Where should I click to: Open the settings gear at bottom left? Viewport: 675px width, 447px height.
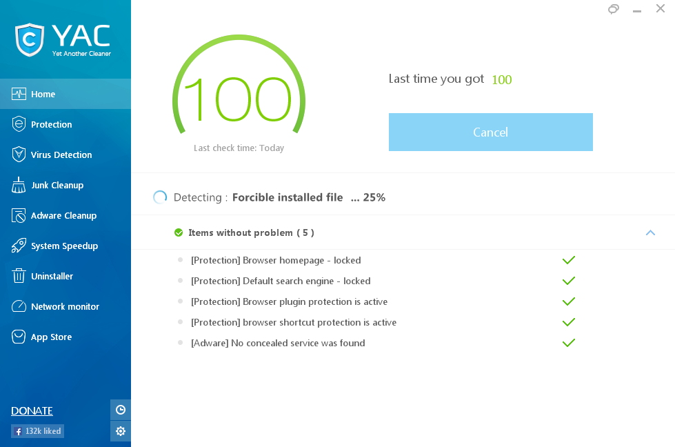120,430
